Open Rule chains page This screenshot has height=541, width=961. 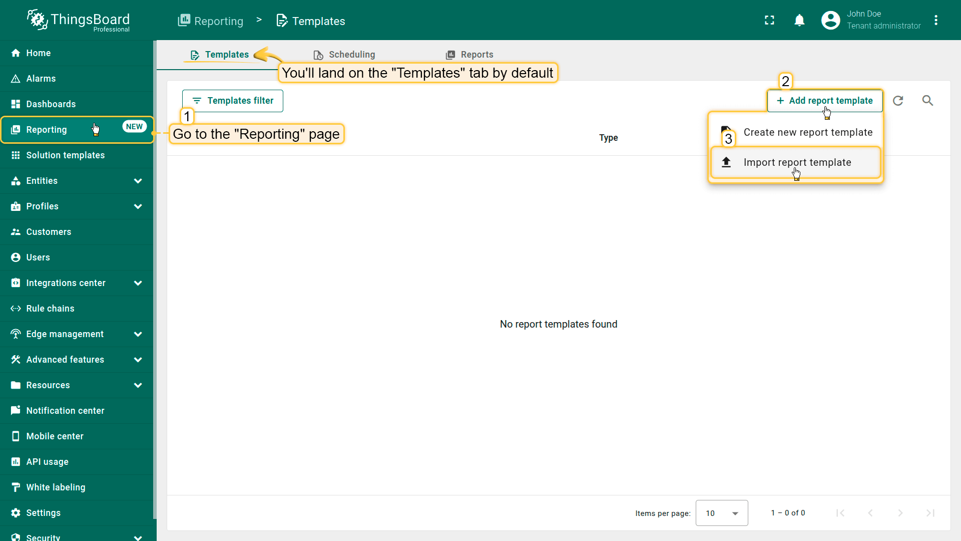pyautogui.click(x=50, y=309)
